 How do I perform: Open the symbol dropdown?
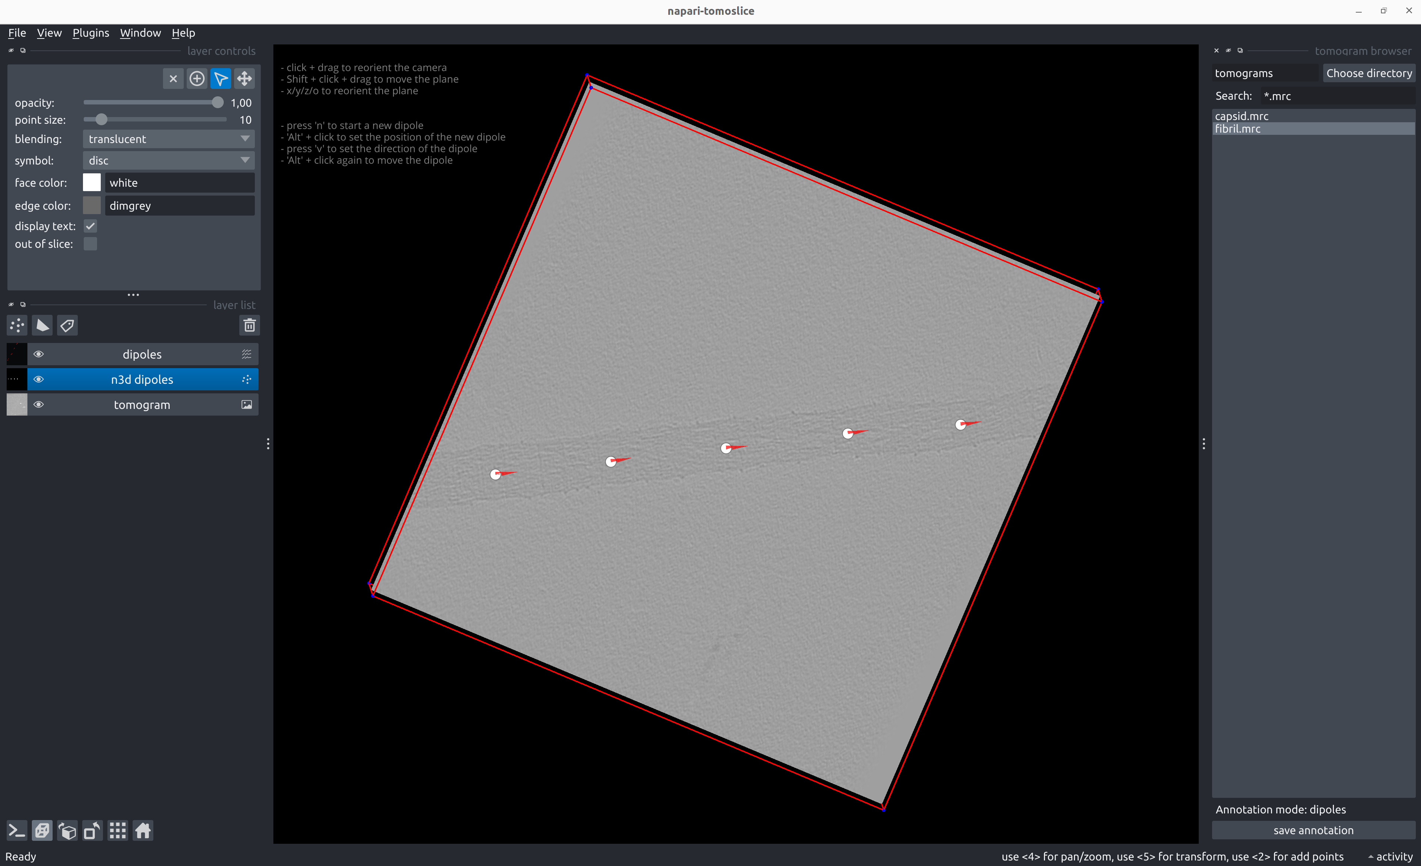coord(169,160)
